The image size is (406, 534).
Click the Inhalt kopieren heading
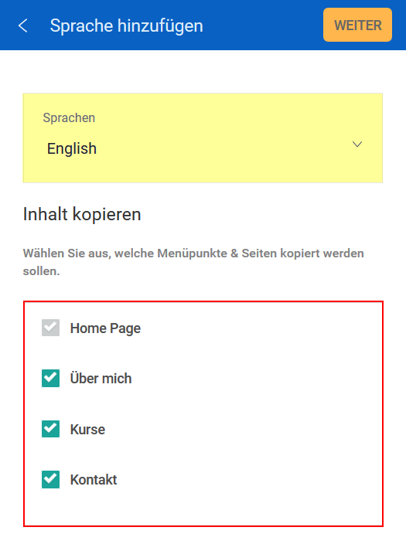pyautogui.click(x=82, y=214)
